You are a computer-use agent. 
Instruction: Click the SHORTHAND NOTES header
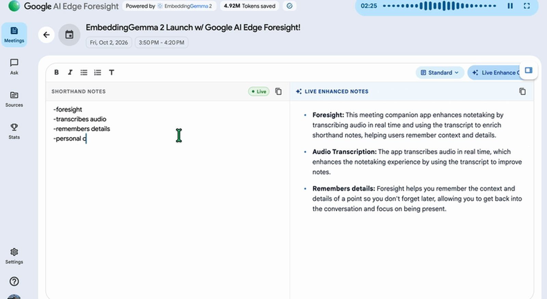coord(79,91)
